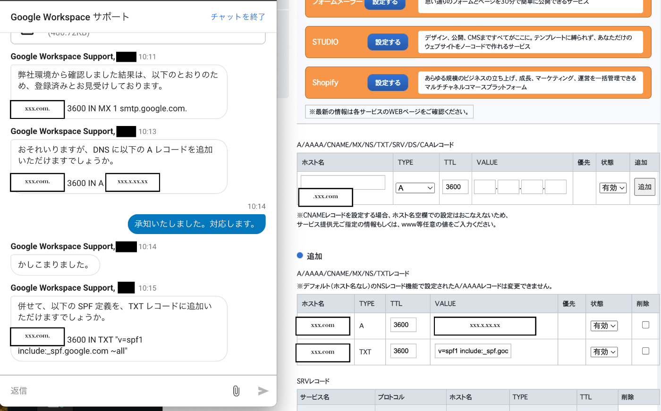
Task: Click the 追加 button in new record row
Action: 644,187
